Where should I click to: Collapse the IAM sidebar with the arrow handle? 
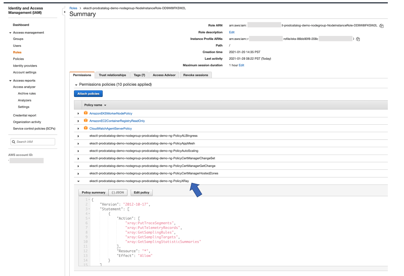pyautogui.click(x=64, y=12)
